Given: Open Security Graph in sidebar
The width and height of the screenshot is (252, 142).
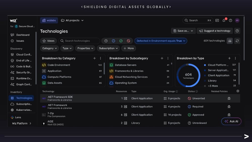Looking at the screenshot, I should tap(21, 72).
